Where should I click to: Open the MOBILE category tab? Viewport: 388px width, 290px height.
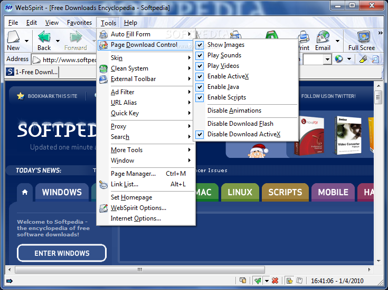point(333,192)
